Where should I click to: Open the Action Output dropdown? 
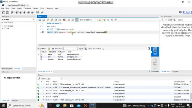pyautogui.click(x=51, y=79)
